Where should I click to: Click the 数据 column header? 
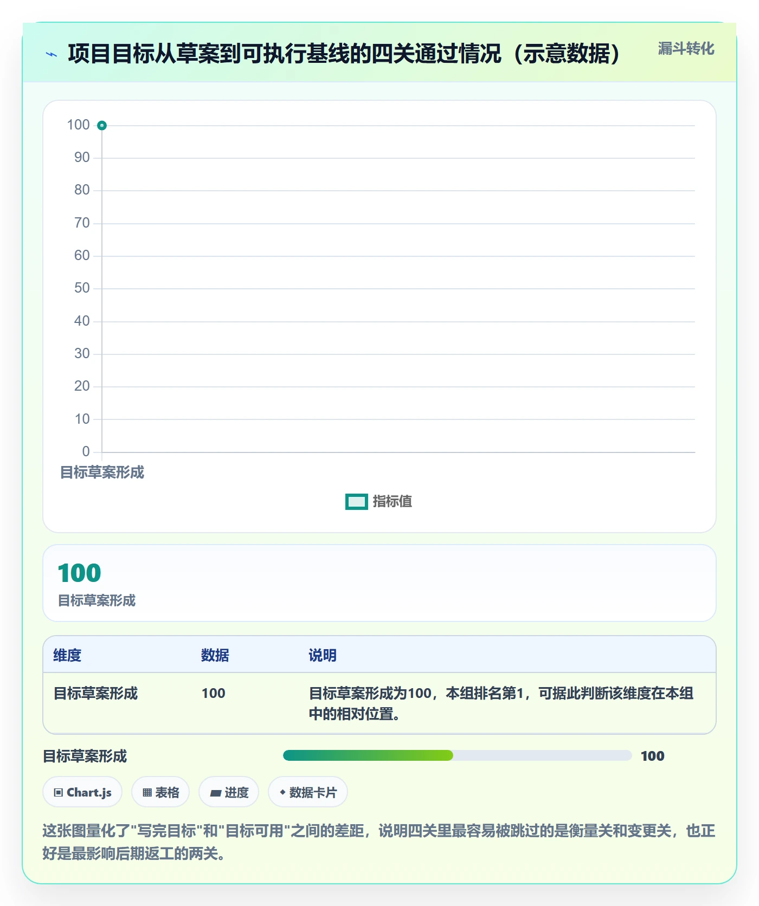[215, 655]
